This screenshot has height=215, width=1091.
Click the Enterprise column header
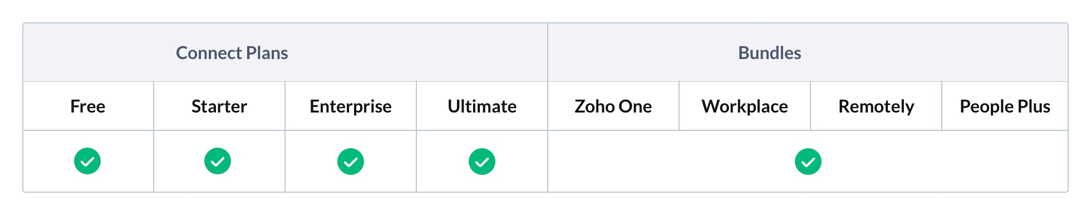(351, 106)
